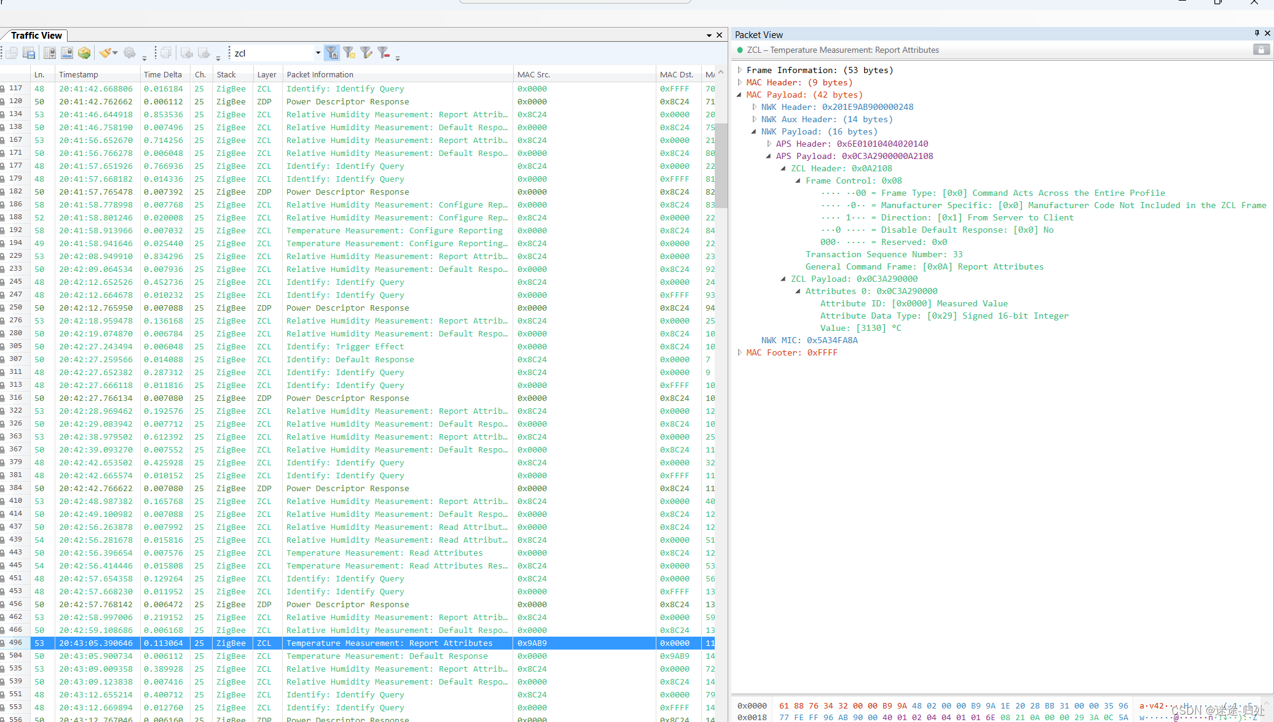
Task: Click the clear traffic broom icon
Action: [106, 53]
